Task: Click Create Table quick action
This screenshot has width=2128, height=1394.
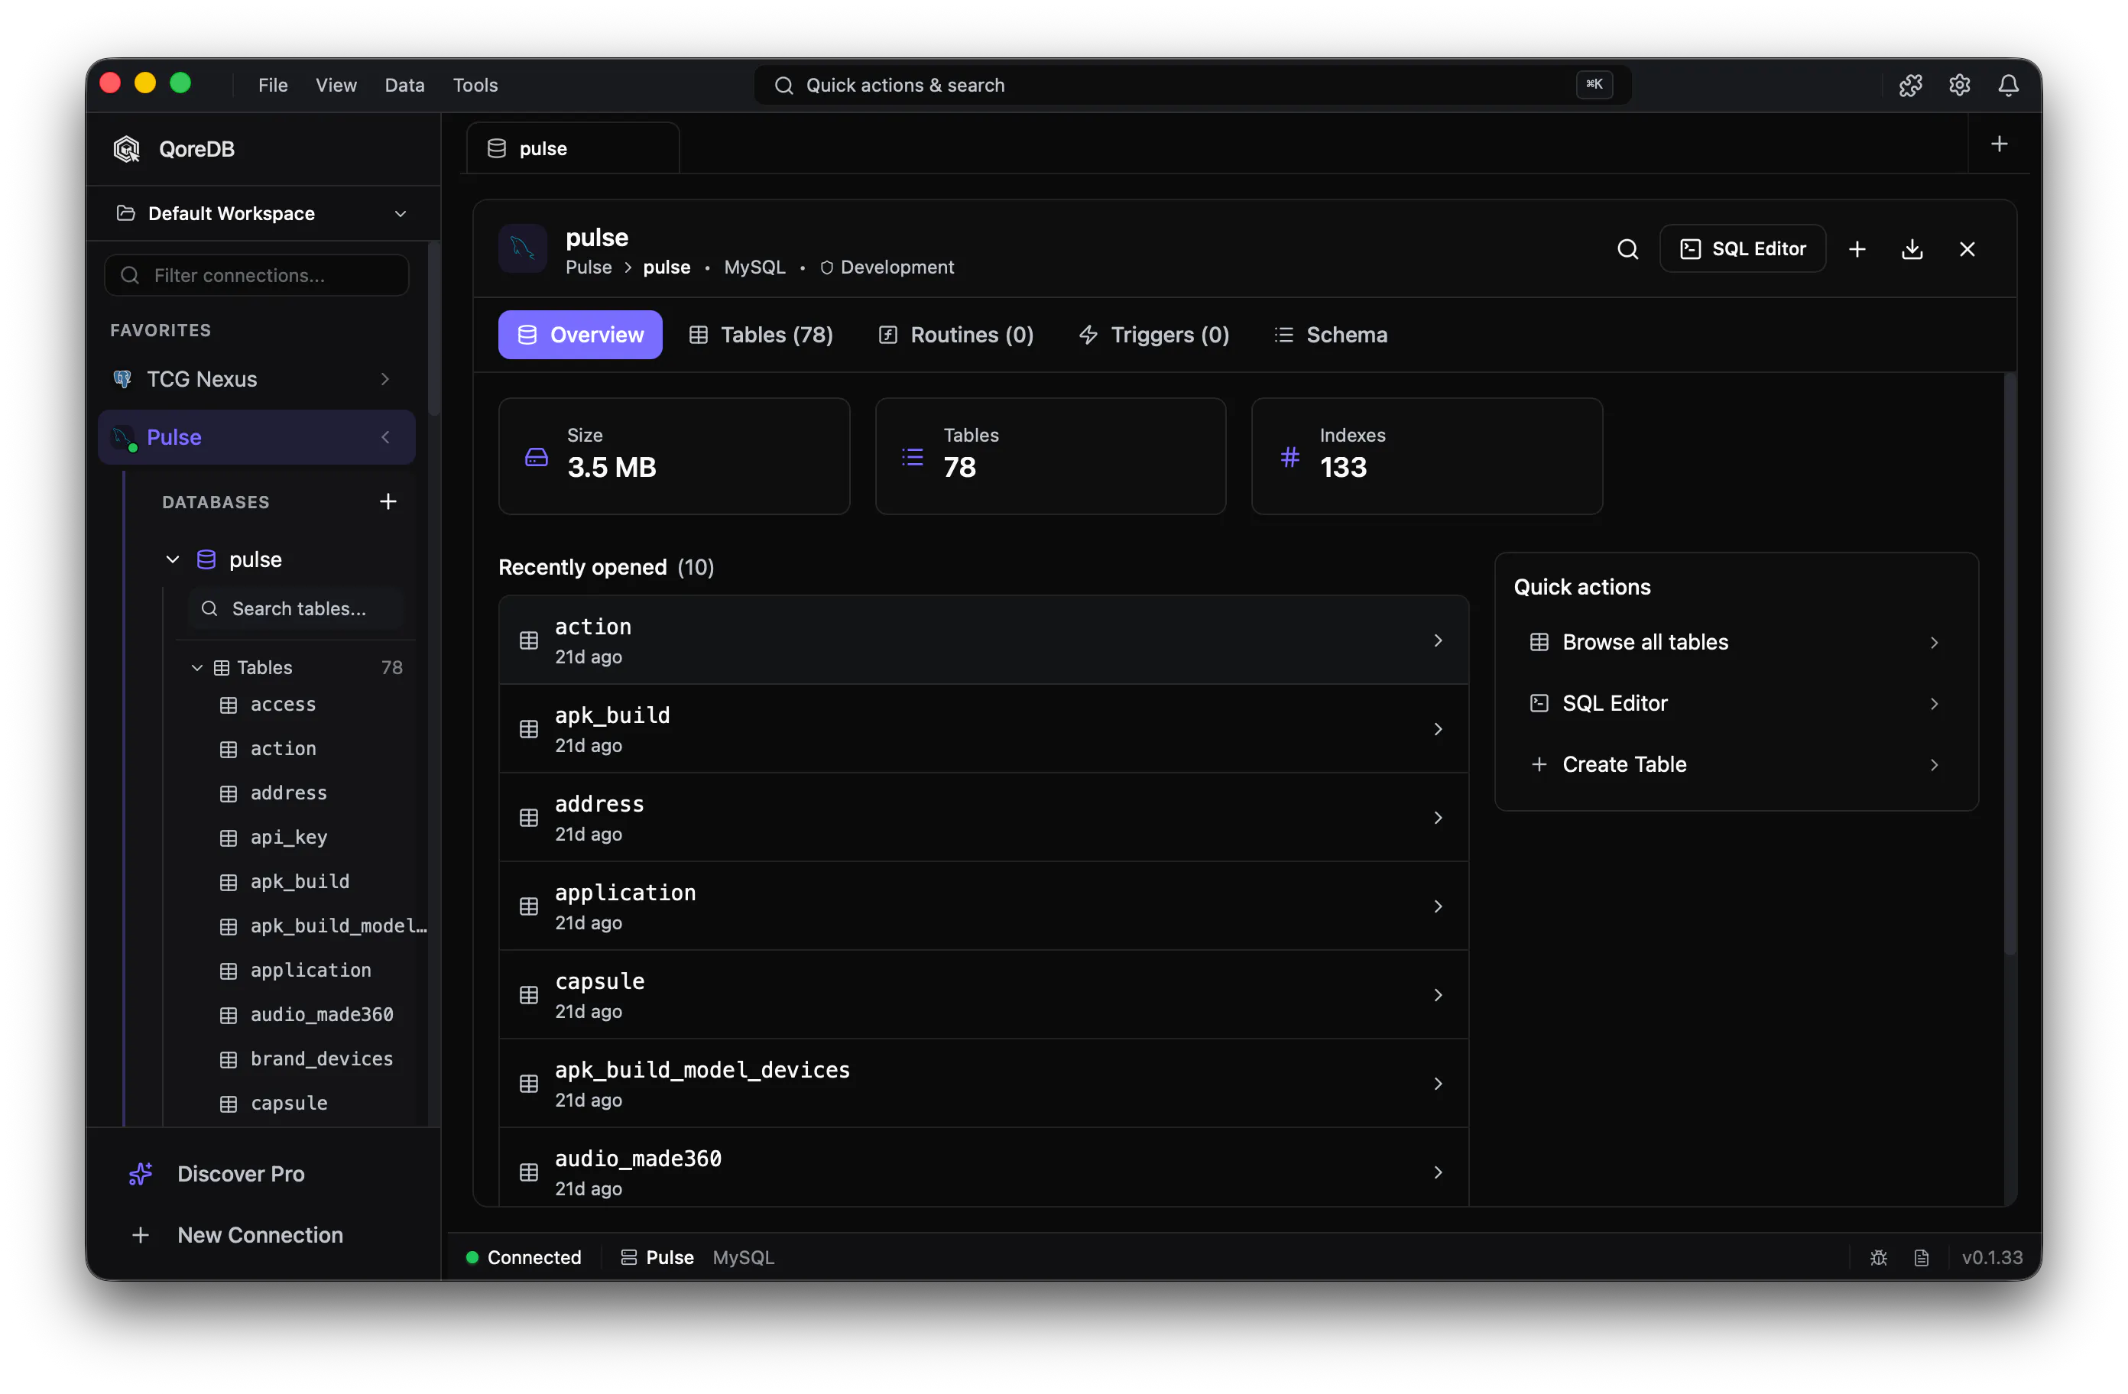Action: 1737,764
